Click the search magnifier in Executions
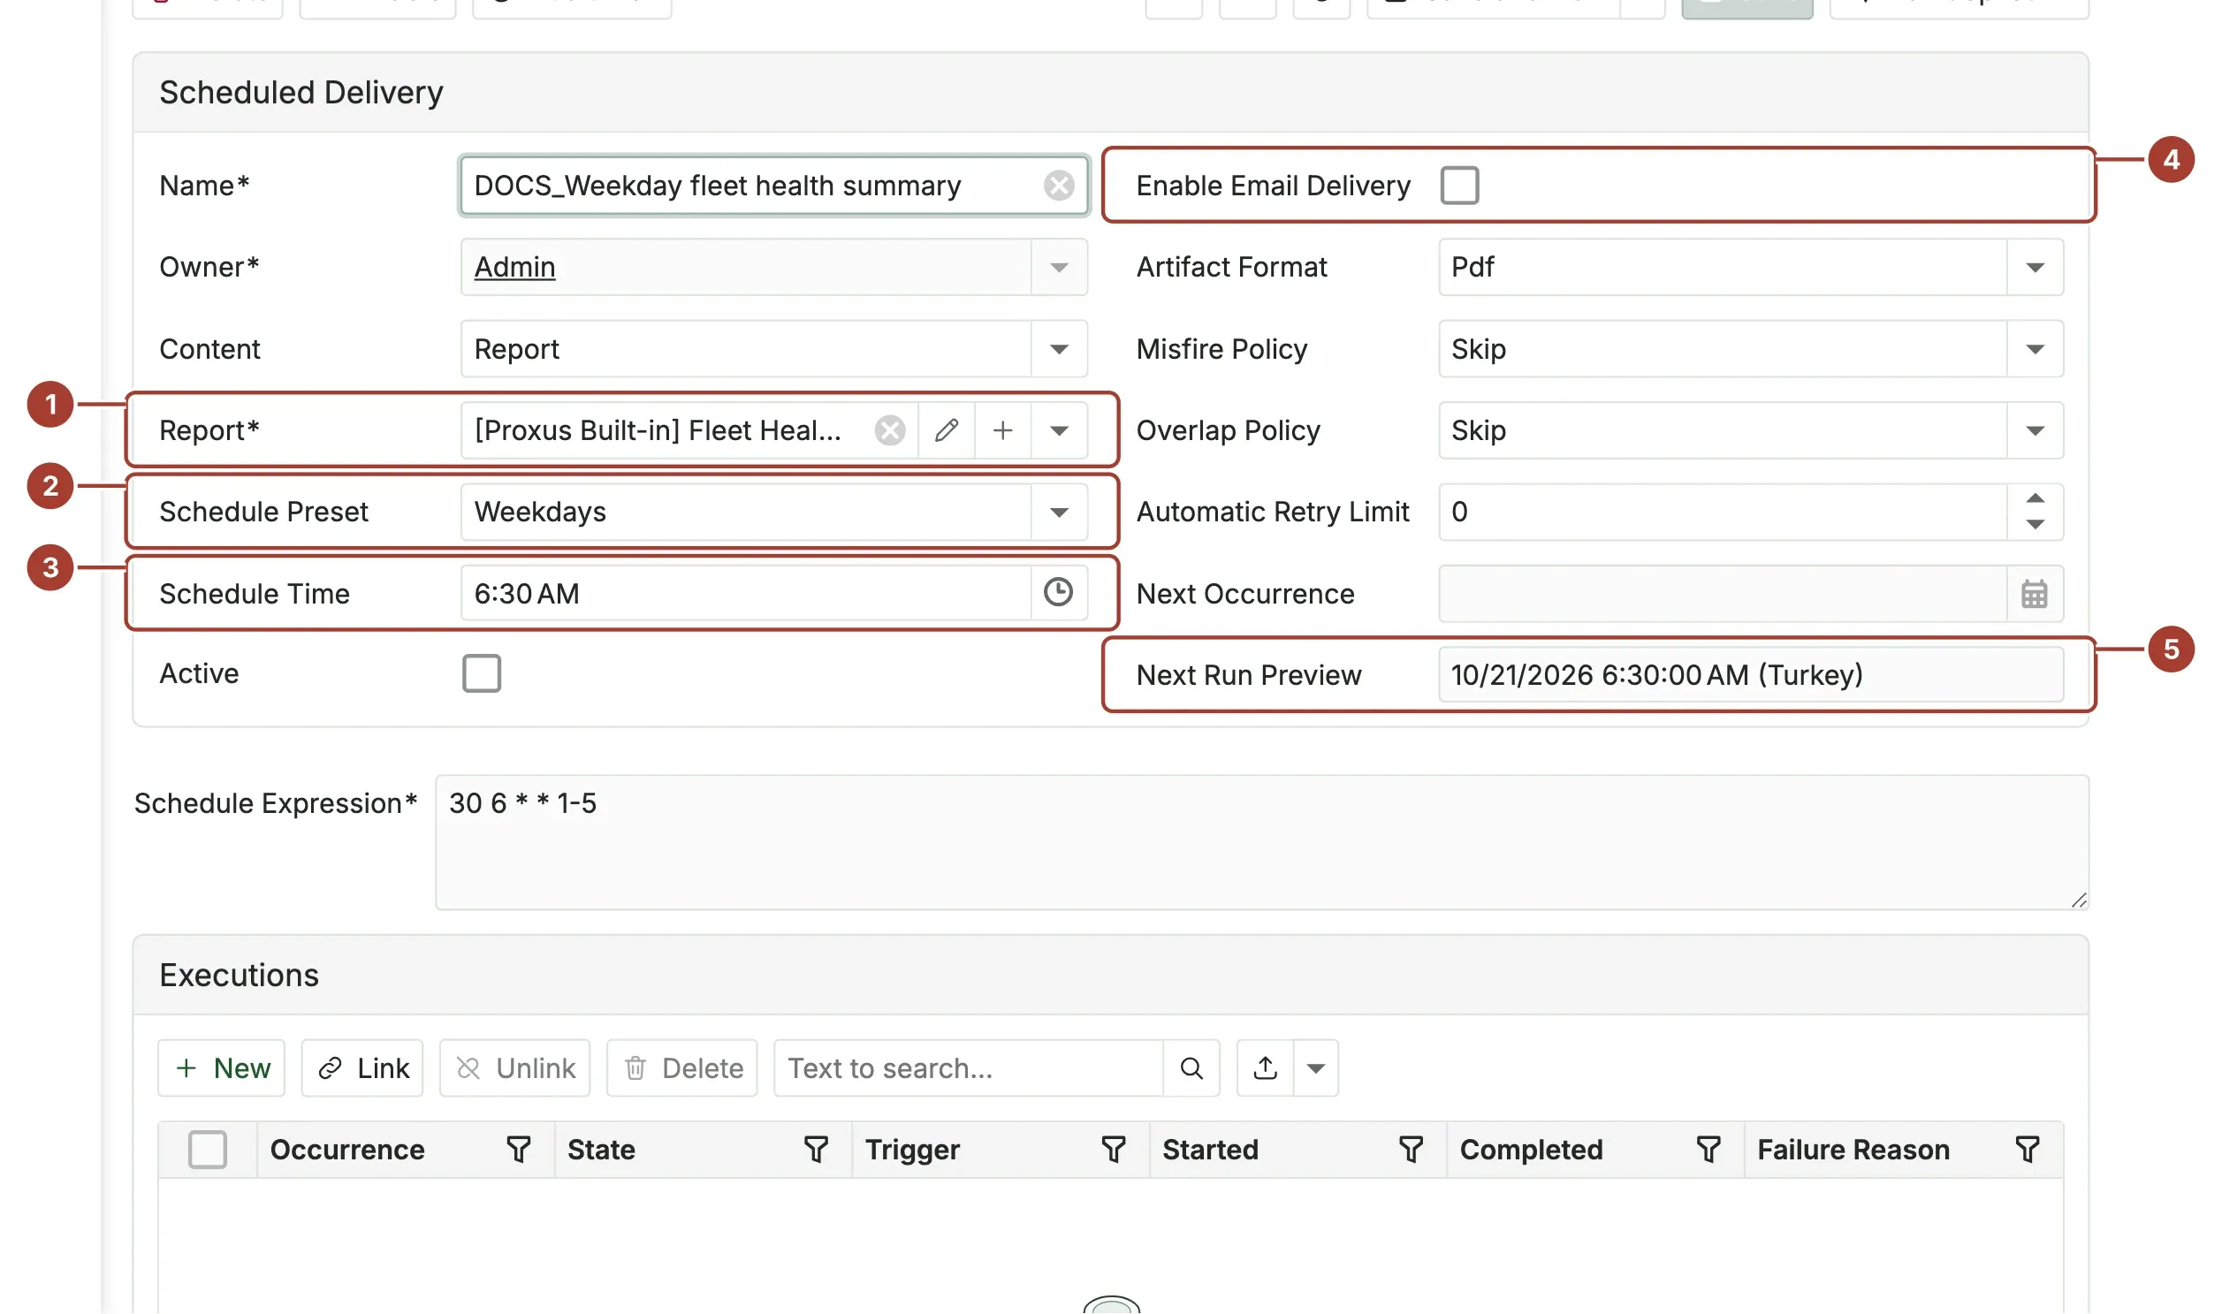The height and width of the screenshot is (1314, 2222). point(1192,1068)
